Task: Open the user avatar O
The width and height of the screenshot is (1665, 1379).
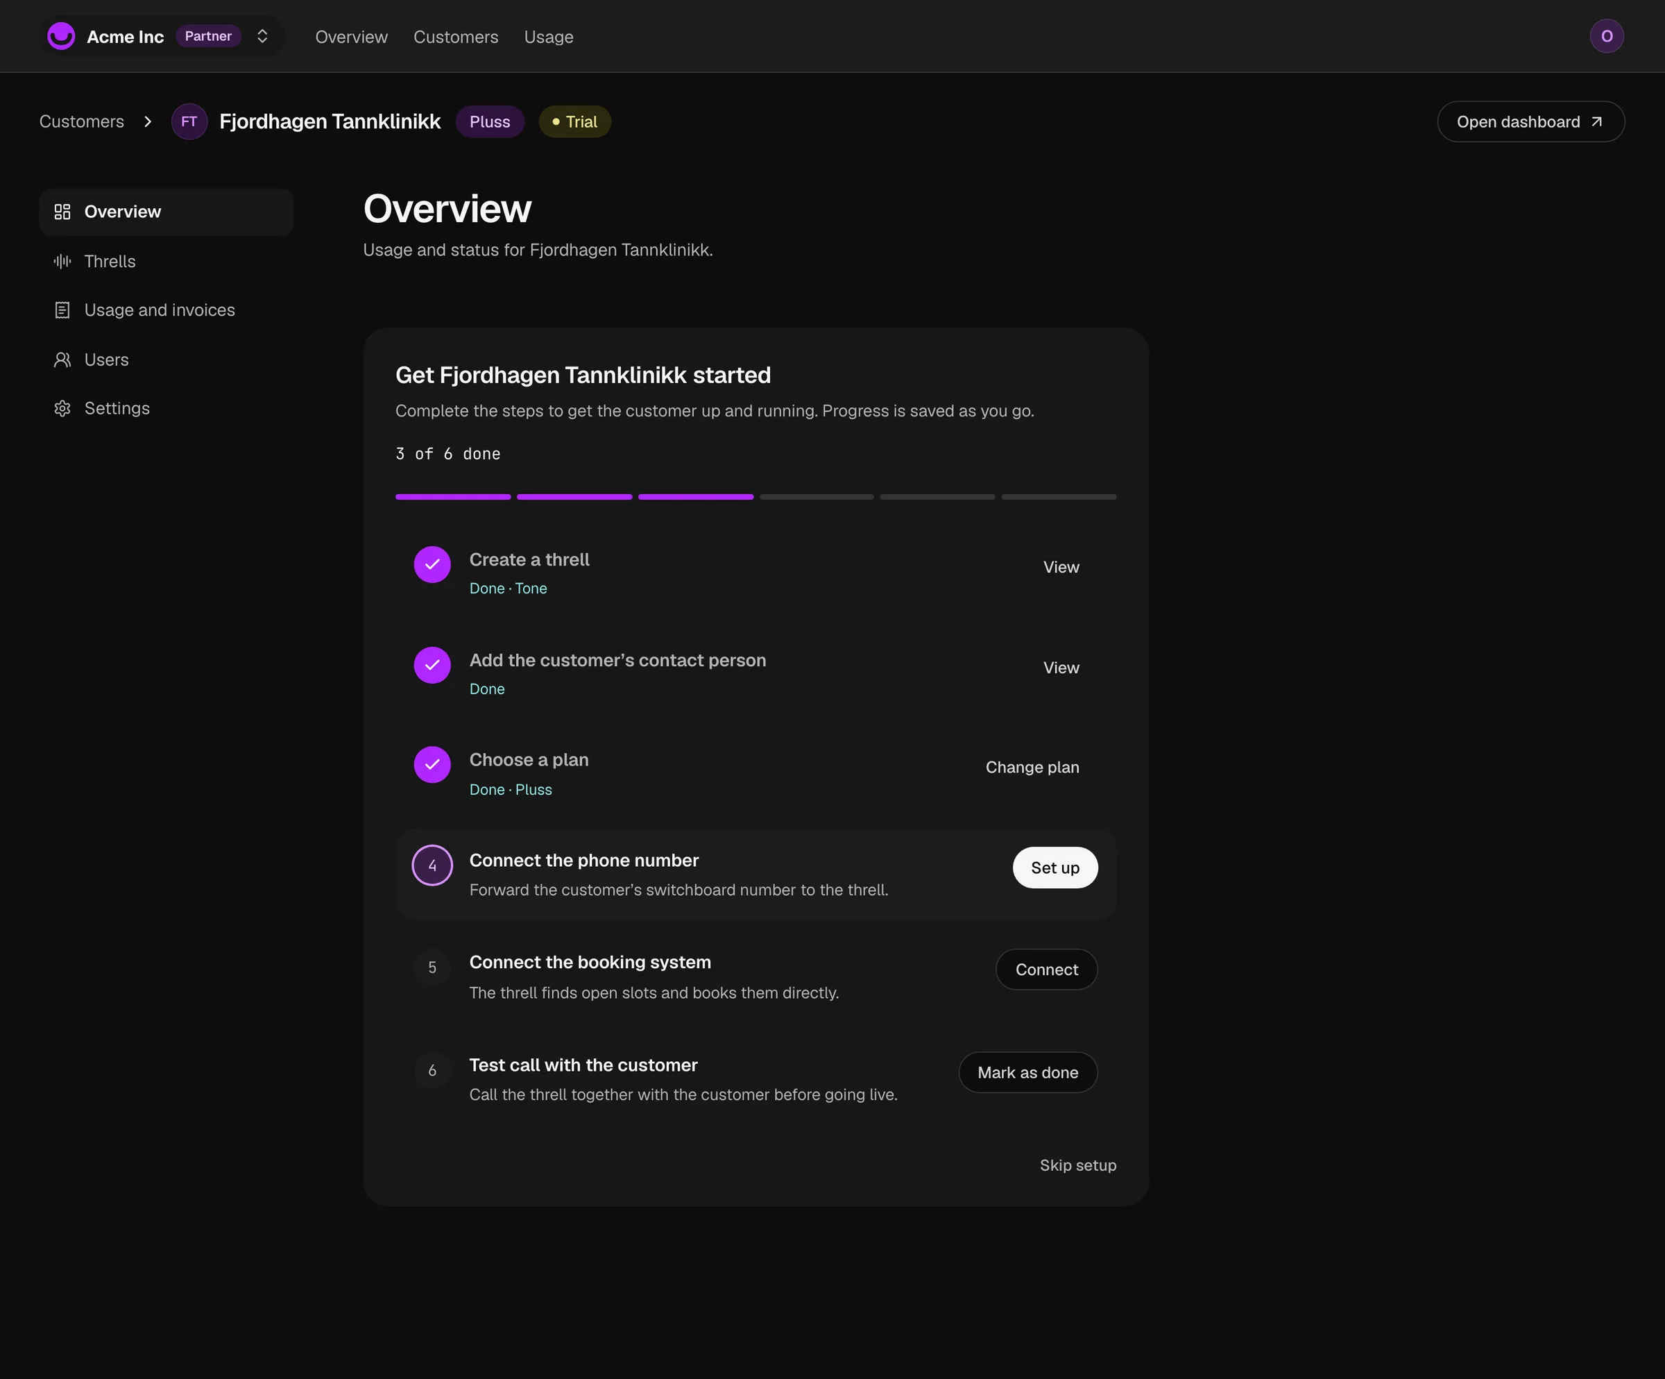Action: point(1606,37)
